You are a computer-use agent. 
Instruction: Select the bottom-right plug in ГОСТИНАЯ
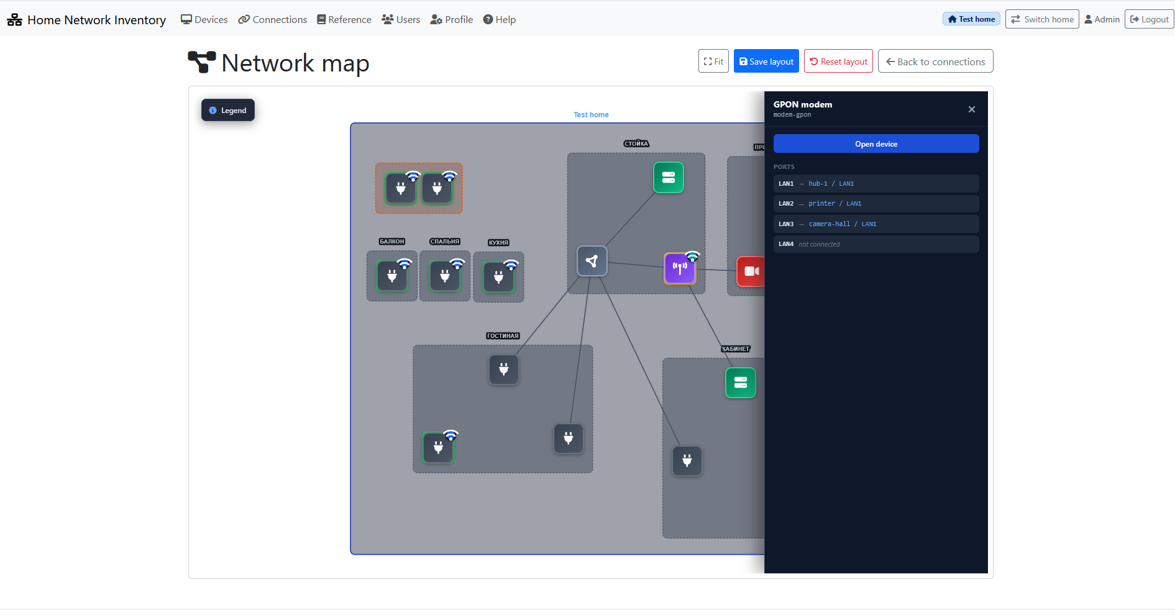569,439
